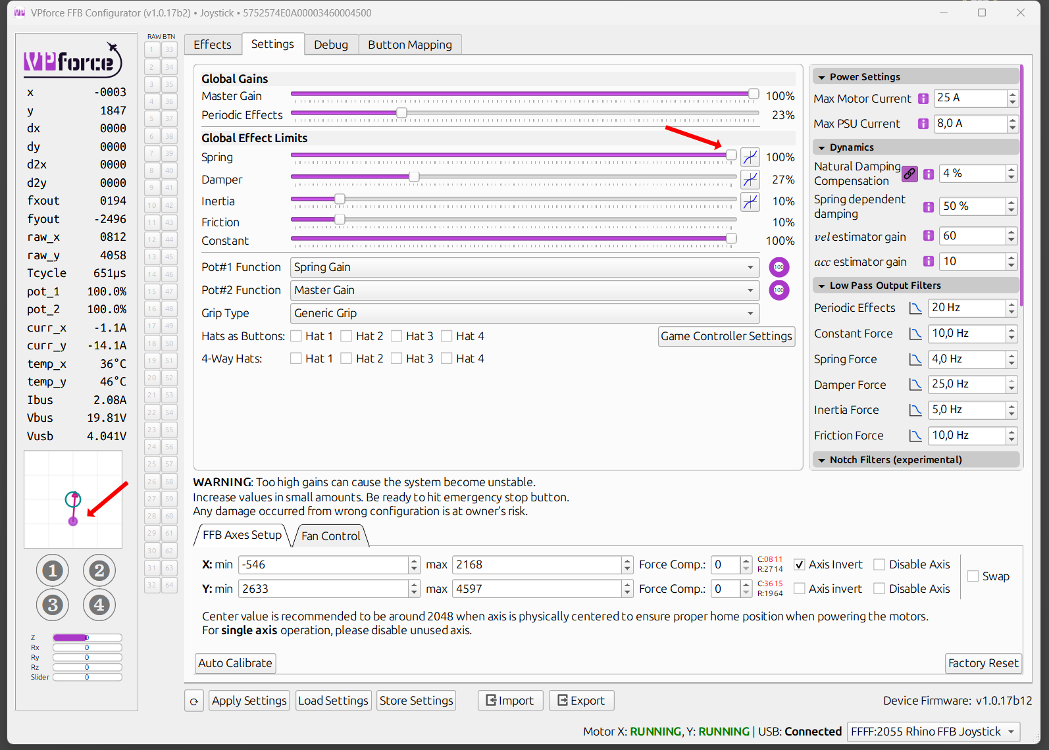Check Hat 2 in the 4-Way Hats row
The width and height of the screenshot is (1049, 750).
(347, 359)
